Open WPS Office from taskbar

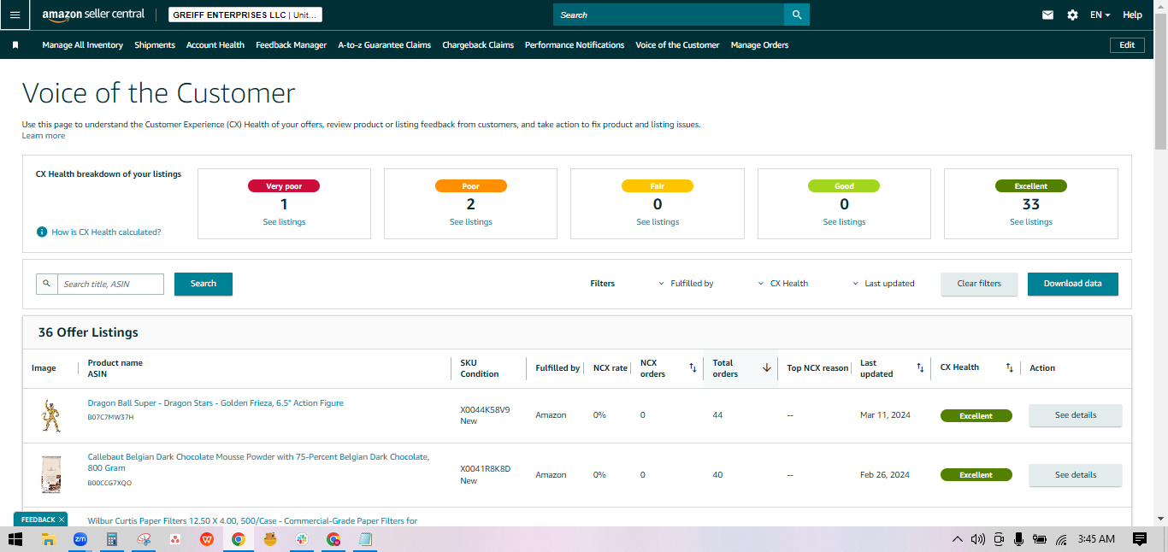coord(207,539)
